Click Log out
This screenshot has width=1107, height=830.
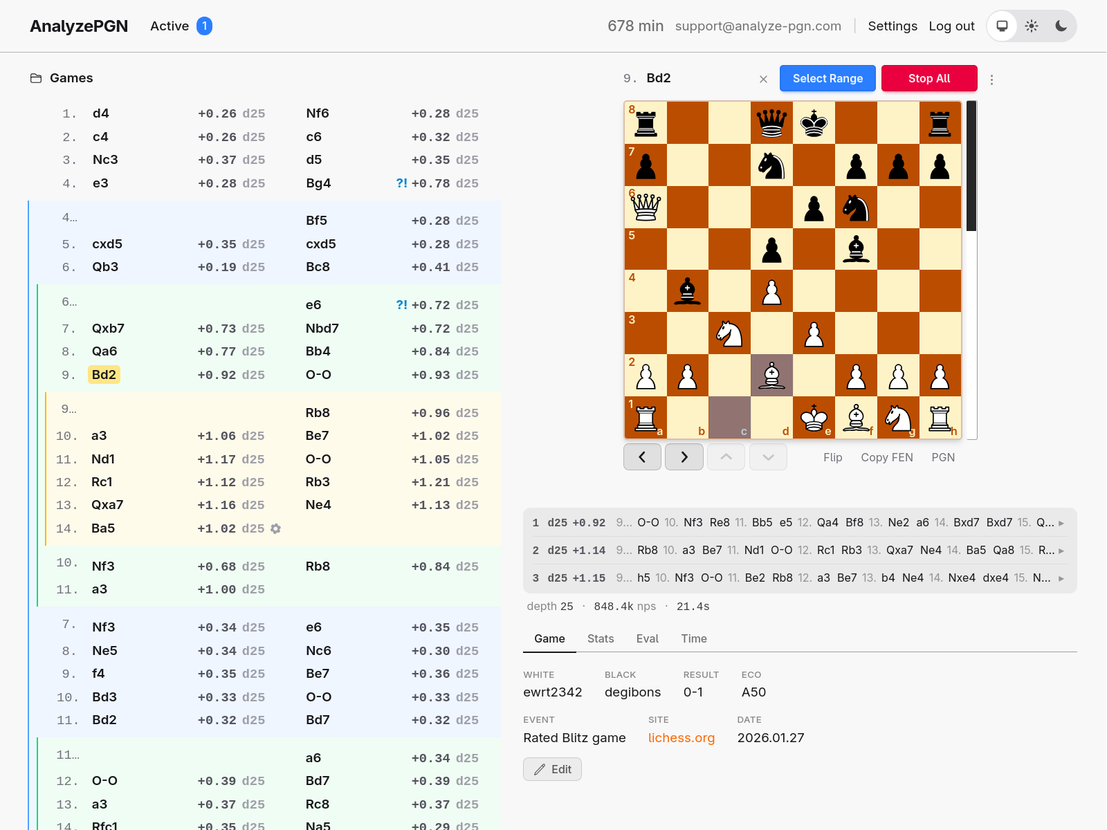(x=951, y=26)
